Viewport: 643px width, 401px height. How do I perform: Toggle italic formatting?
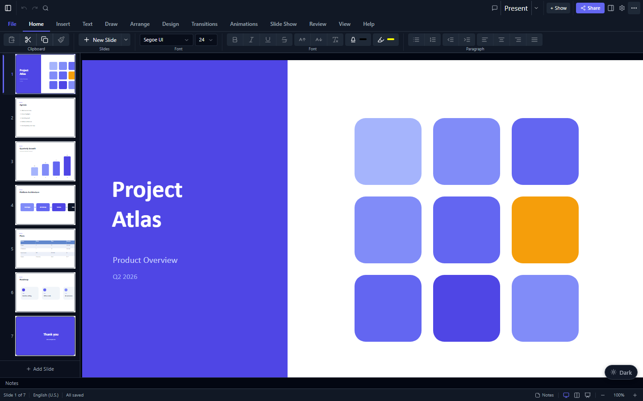[x=251, y=40]
